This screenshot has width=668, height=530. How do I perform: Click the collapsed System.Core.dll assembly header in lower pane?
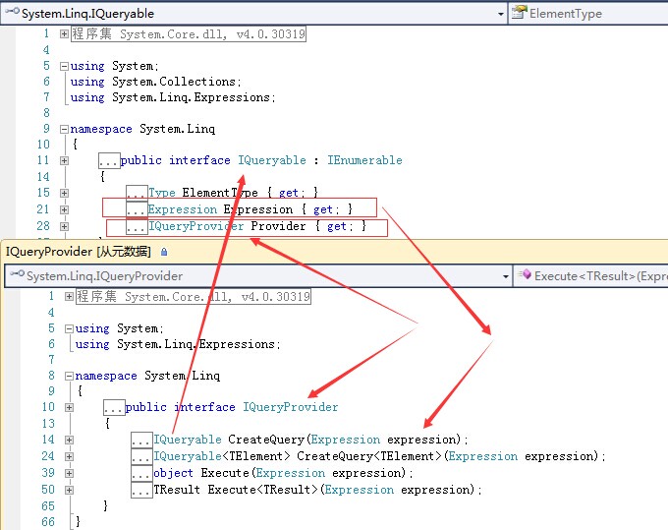[x=193, y=296]
